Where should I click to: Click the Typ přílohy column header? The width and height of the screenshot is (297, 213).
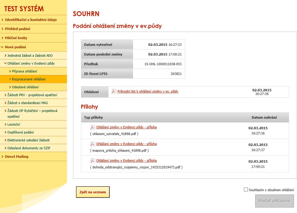pyautogui.click(x=93, y=117)
